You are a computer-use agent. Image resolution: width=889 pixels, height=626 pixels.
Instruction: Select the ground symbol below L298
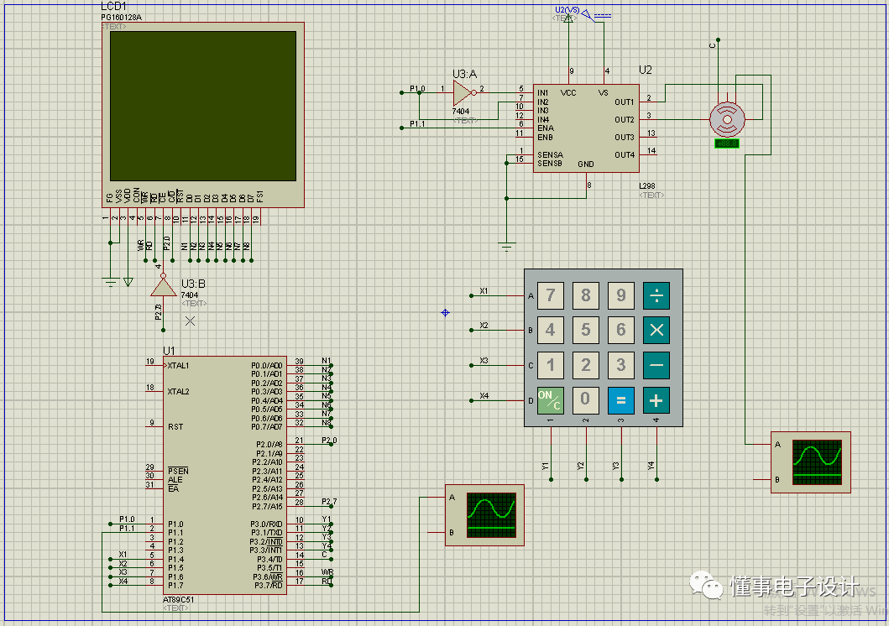[506, 246]
